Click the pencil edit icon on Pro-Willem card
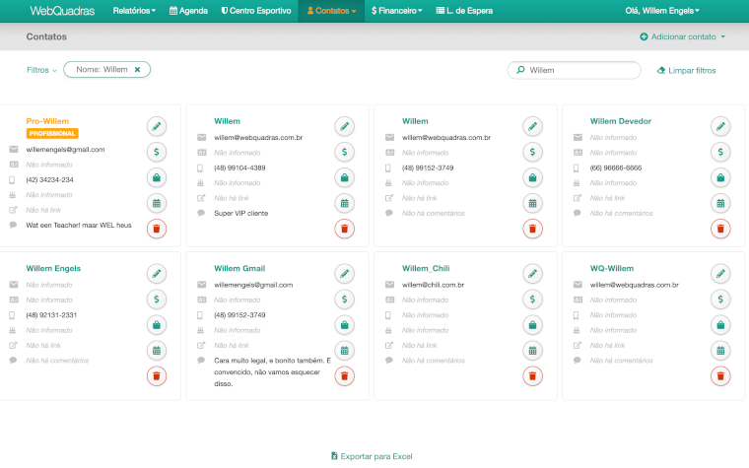 point(156,126)
